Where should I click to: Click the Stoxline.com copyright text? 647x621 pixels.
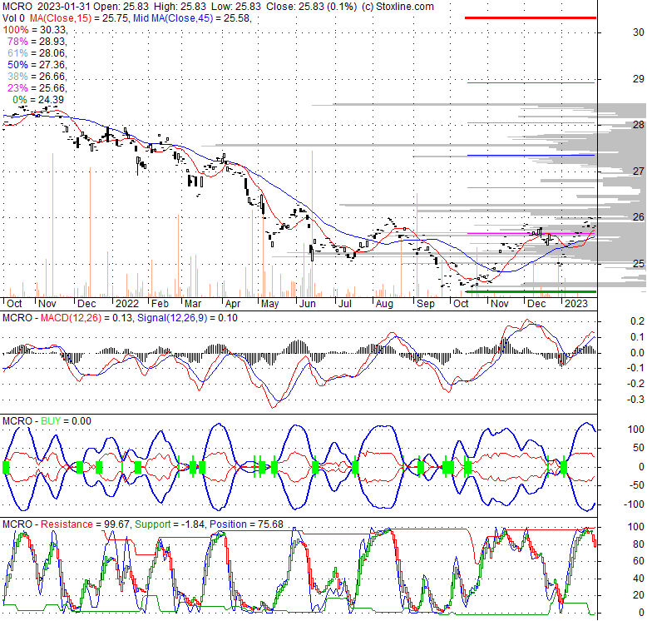(398, 7)
